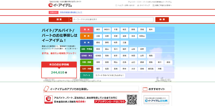Select the 中国・四国 region tab
Viewport: 215px width, 106px height.
point(87,62)
